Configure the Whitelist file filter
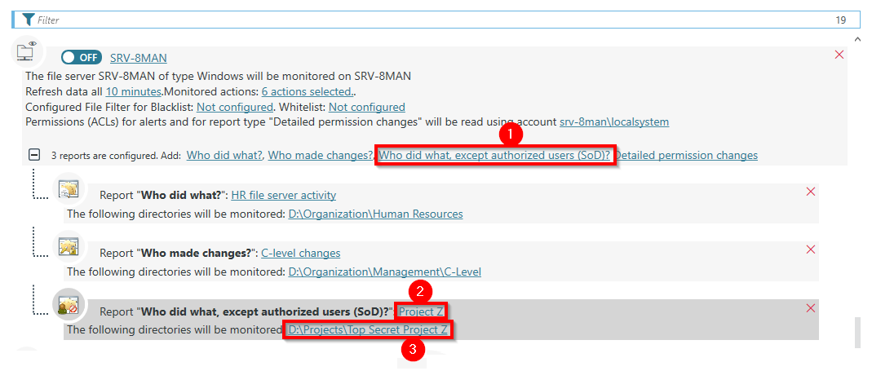This screenshot has height=371, width=872. [366, 107]
